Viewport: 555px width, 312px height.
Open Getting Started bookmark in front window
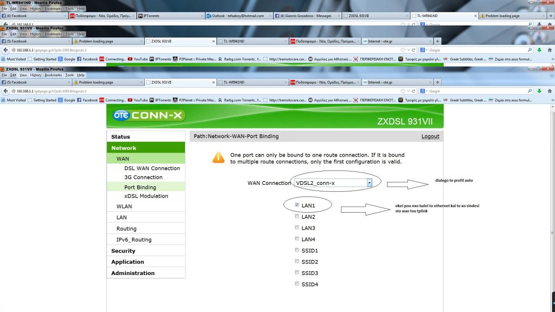point(43,100)
